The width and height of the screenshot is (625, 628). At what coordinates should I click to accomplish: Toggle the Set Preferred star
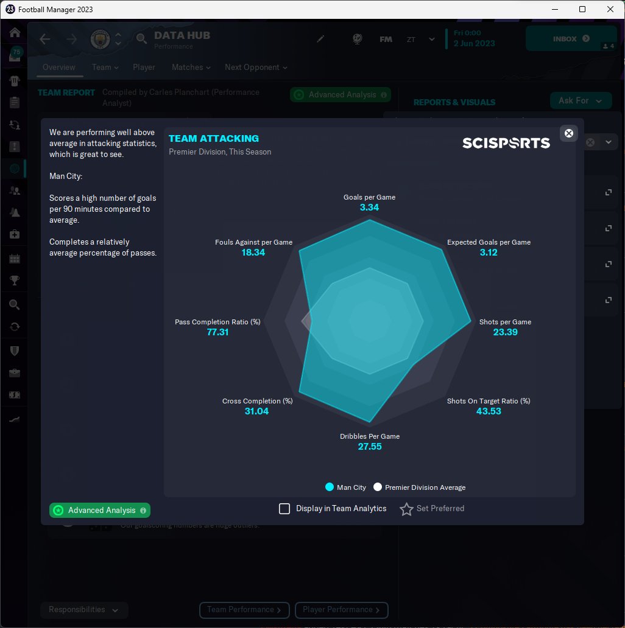tap(406, 509)
